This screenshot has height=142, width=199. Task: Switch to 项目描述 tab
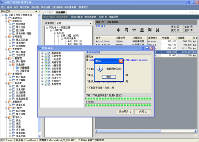tap(49, 12)
